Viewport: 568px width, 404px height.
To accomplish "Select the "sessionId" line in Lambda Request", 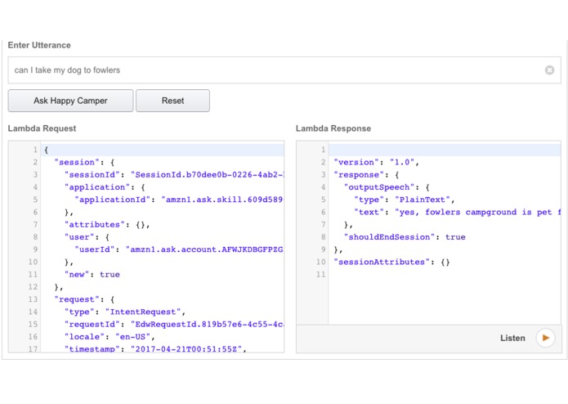I will 174,175.
